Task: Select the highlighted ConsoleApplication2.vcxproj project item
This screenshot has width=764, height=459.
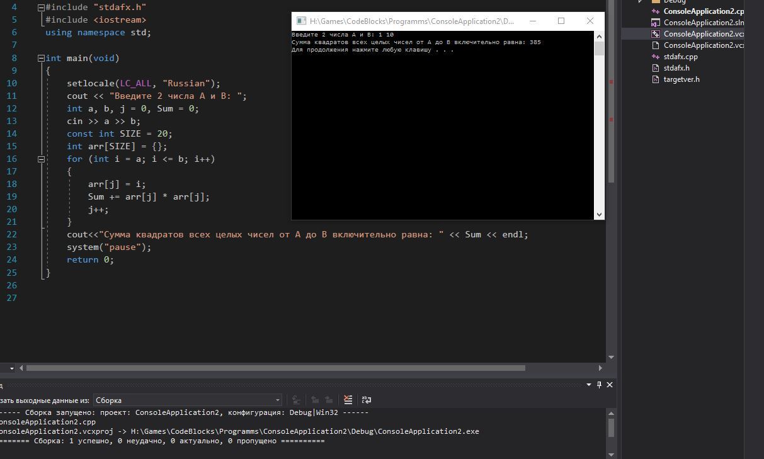Action: 704,34
